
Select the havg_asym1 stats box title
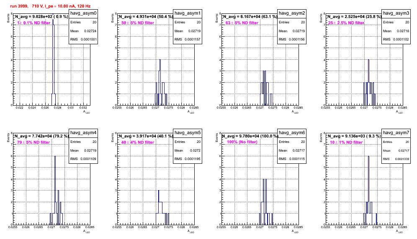[x=188, y=13]
